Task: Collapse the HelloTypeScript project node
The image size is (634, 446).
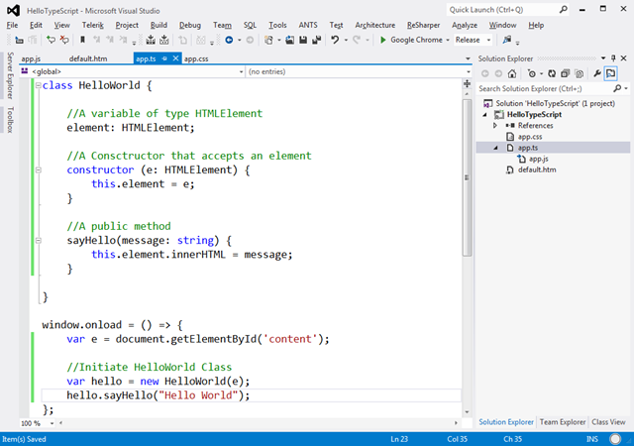Action: [484, 115]
